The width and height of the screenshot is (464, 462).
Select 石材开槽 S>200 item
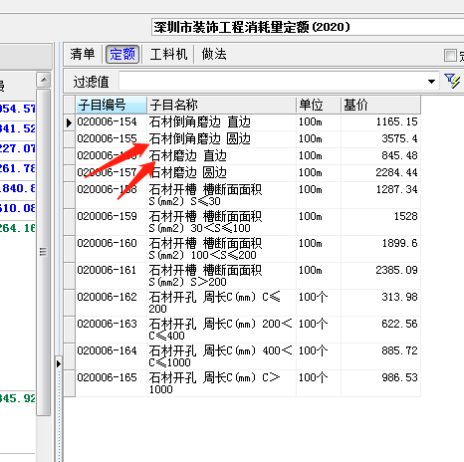point(221,276)
